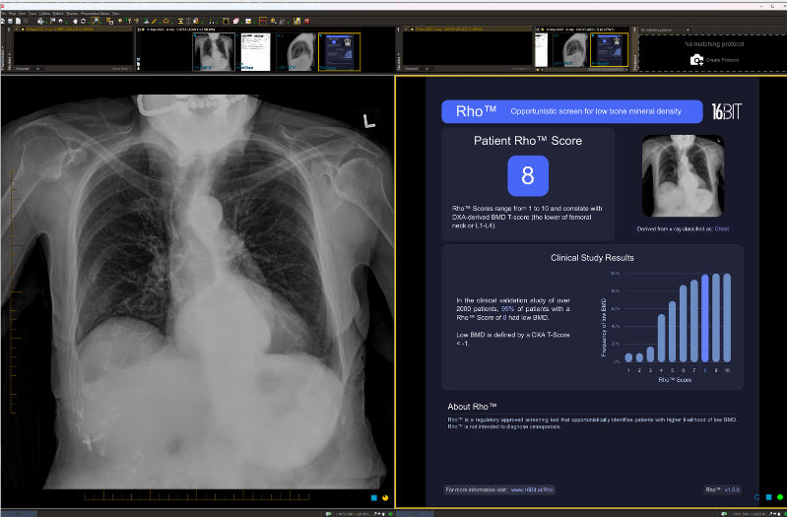Select the yellow ellipse drawing tool
The height and width of the screenshot is (517, 787).
coord(166,21)
